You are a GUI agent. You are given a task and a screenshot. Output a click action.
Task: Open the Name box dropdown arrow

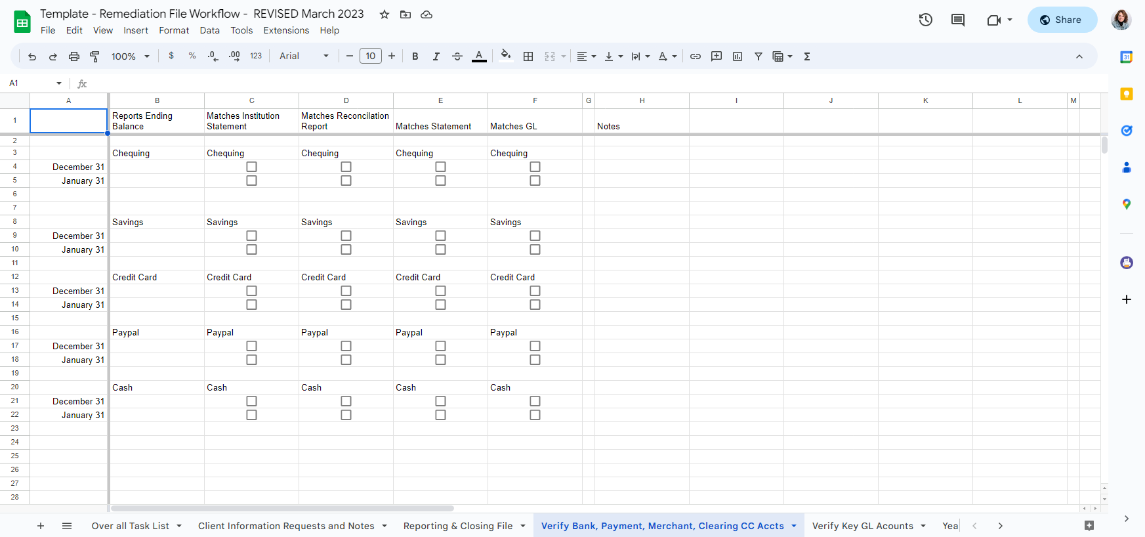(x=59, y=83)
